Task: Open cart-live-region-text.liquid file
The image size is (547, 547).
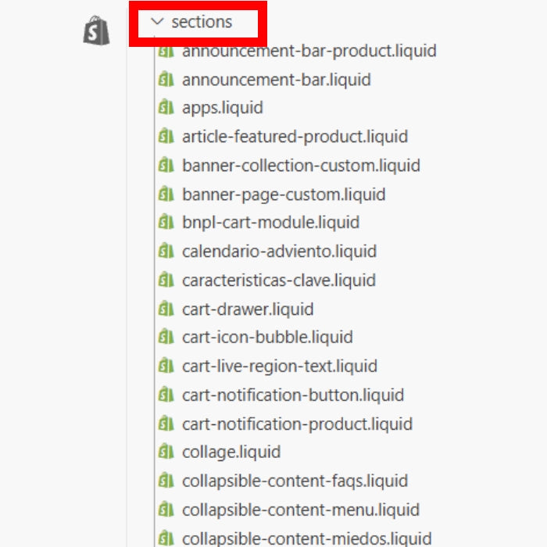Action: (x=280, y=366)
